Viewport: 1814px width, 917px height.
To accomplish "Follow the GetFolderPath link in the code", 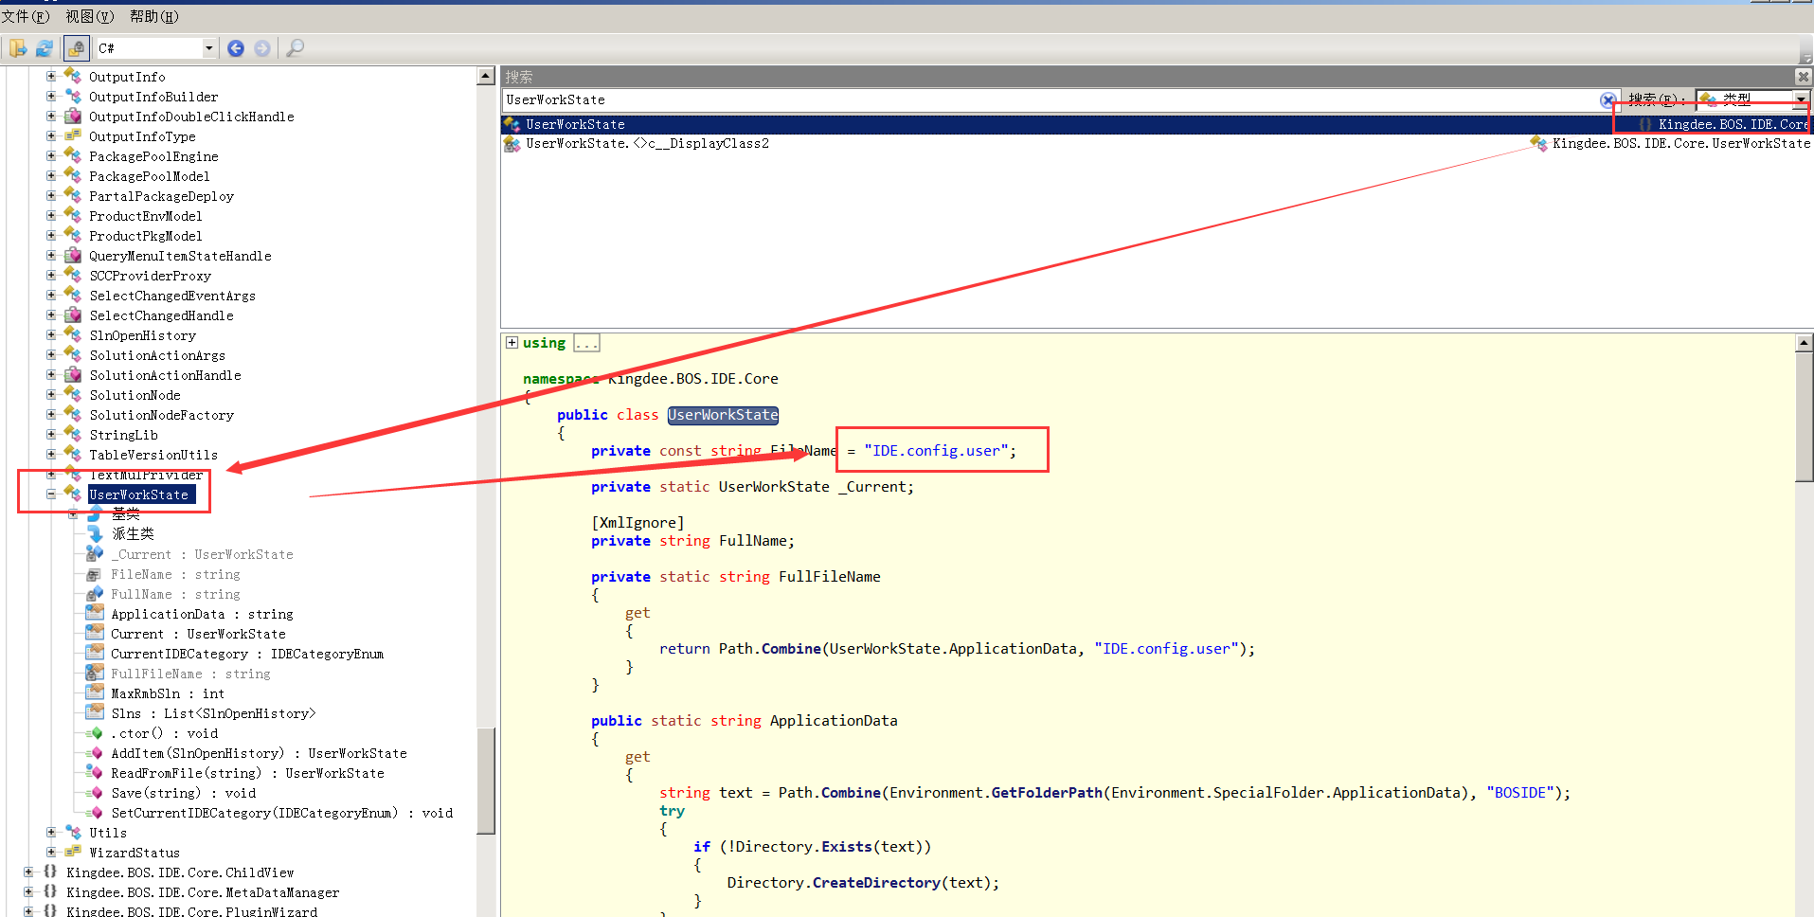I will [1046, 793].
